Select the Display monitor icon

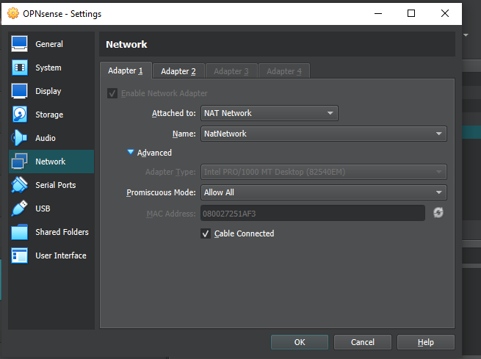(x=20, y=91)
